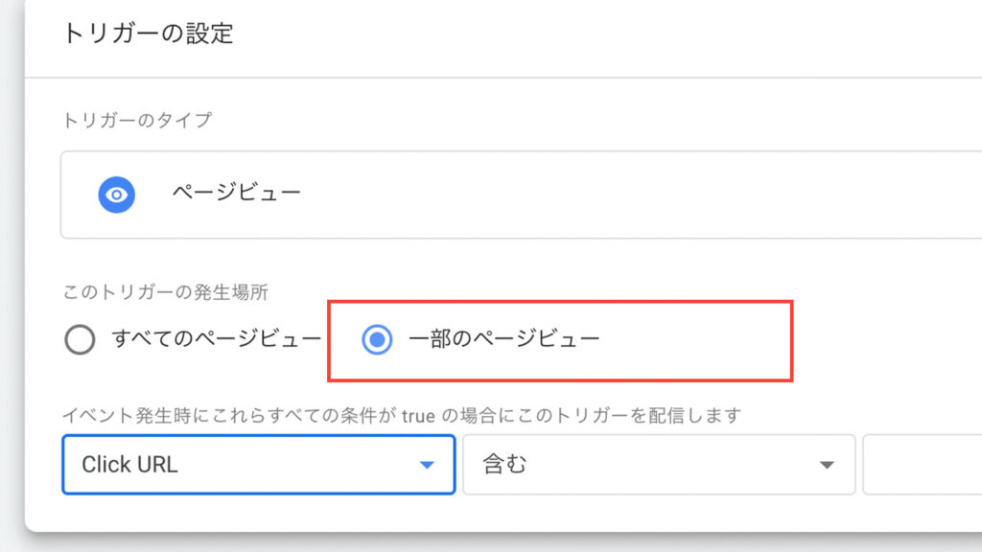
Task: Click the word true in condition description
Action: click(x=418, y=416)
